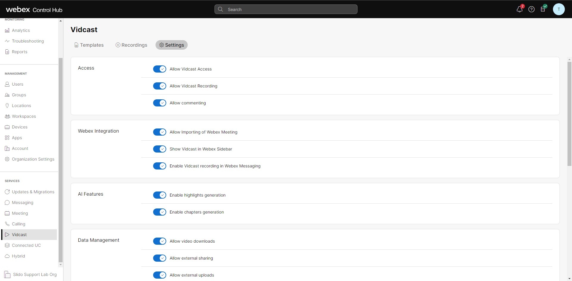Click the "AI Features" section label
Viewport: 572px width, 281px height.
(x=91, y=194)
